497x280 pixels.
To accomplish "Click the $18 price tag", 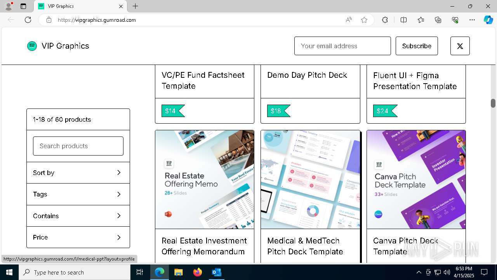I will click(x=278, y=111).
